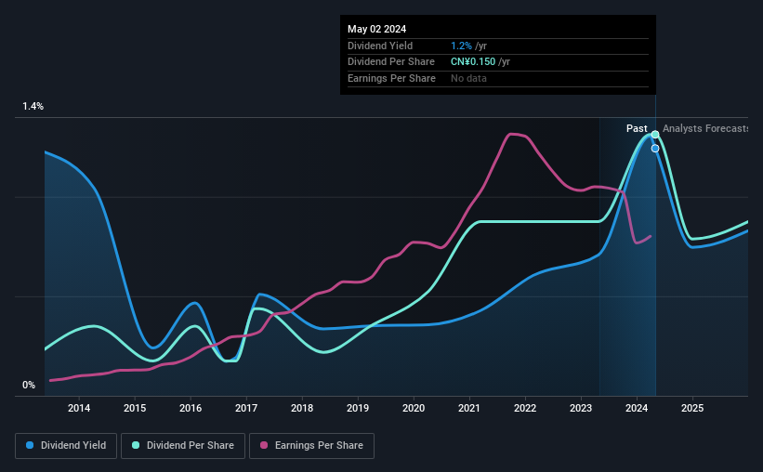The width and height of the screenshot is (763, 472).
Task: Click the blue Dividend Yield legend dot
Action: tap(30, 445)
